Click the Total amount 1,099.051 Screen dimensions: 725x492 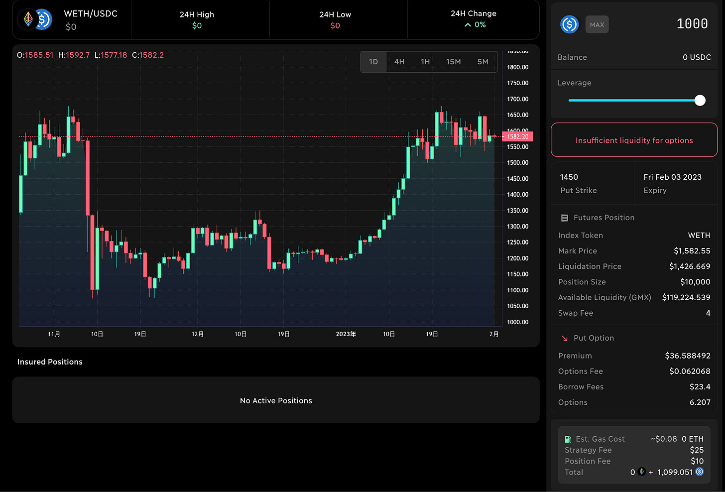[x=675, y=472]
